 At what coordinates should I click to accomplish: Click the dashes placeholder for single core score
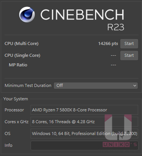113,56
